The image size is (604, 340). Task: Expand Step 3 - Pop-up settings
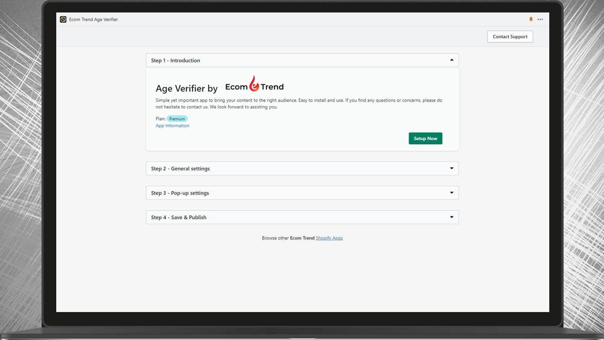pos(451,193)
